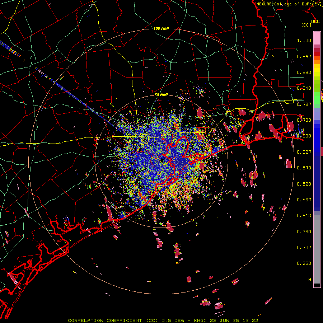
Task: Click the 0.5 DEG elevation text
Action: [173, 320]
